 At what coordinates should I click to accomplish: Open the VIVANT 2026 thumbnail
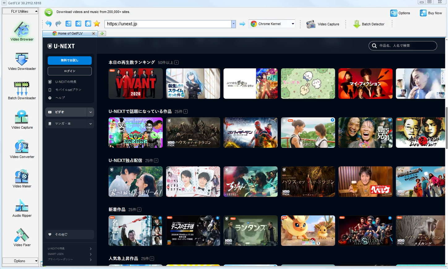[x=135, y=83]
